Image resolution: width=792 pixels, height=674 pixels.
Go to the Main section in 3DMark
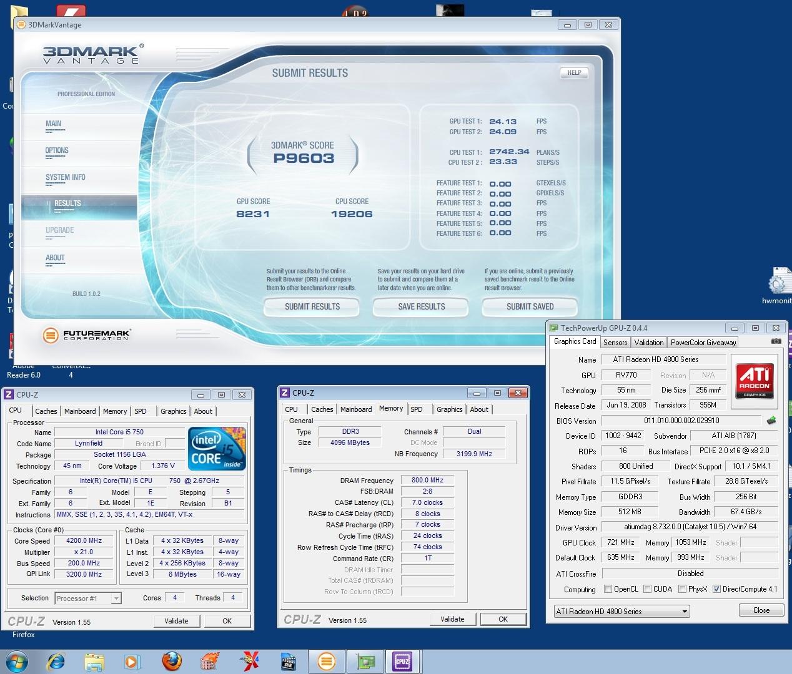(54, 124)
